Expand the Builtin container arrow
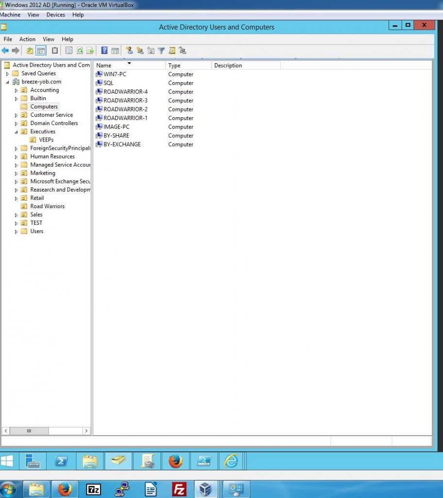The width and height of the screenshot is (443, 498). [x=16, y=98]
